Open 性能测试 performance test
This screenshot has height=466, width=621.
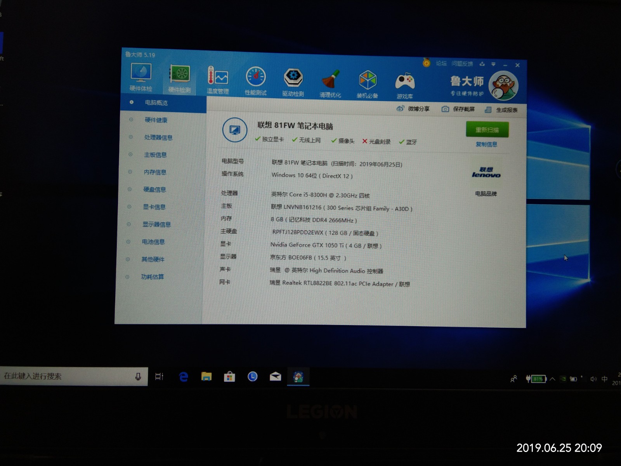click(x=256, y=81)
